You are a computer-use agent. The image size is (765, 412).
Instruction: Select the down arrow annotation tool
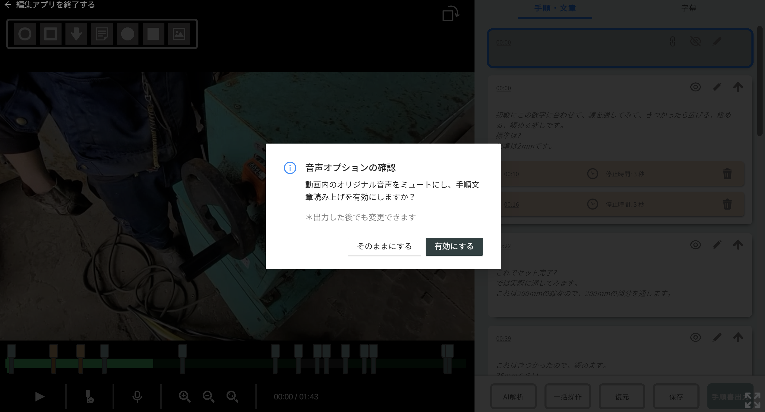[76, 34]
